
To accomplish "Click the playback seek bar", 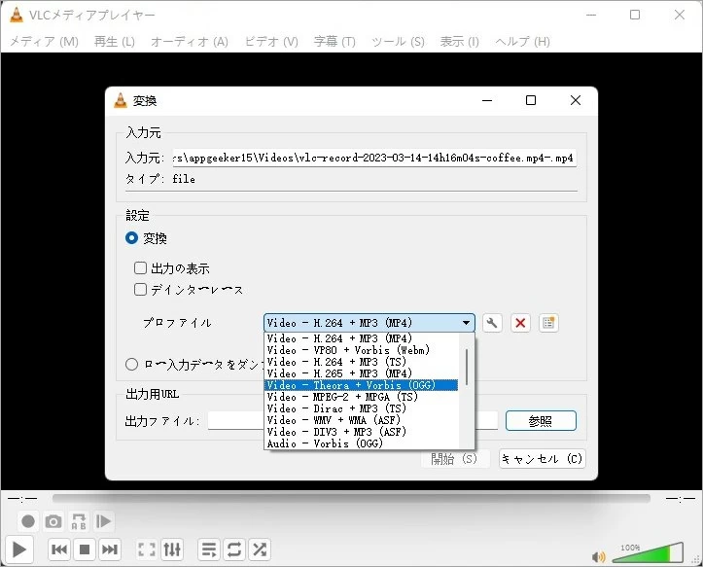I will tap(351, 498).
